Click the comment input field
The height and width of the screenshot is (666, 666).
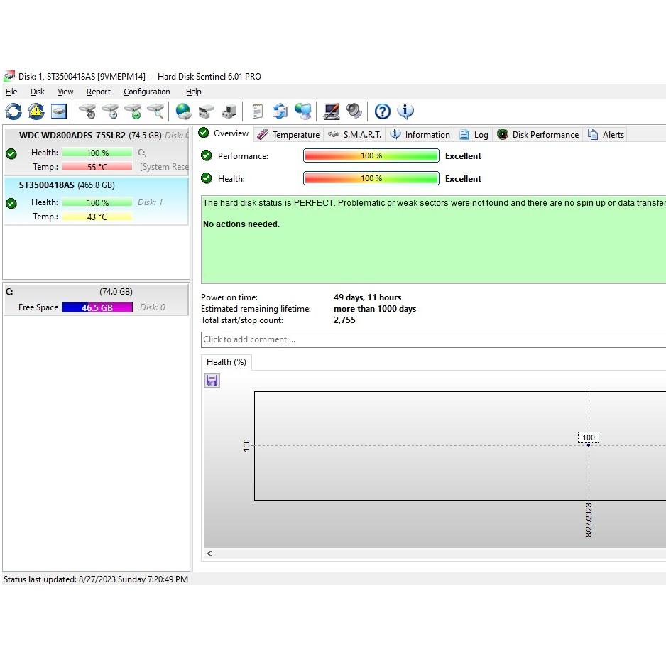pos(433,339)
